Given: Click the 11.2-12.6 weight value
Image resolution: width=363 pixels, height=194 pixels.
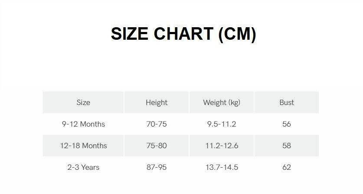Looking at the screenshot, I should point(222,146).
